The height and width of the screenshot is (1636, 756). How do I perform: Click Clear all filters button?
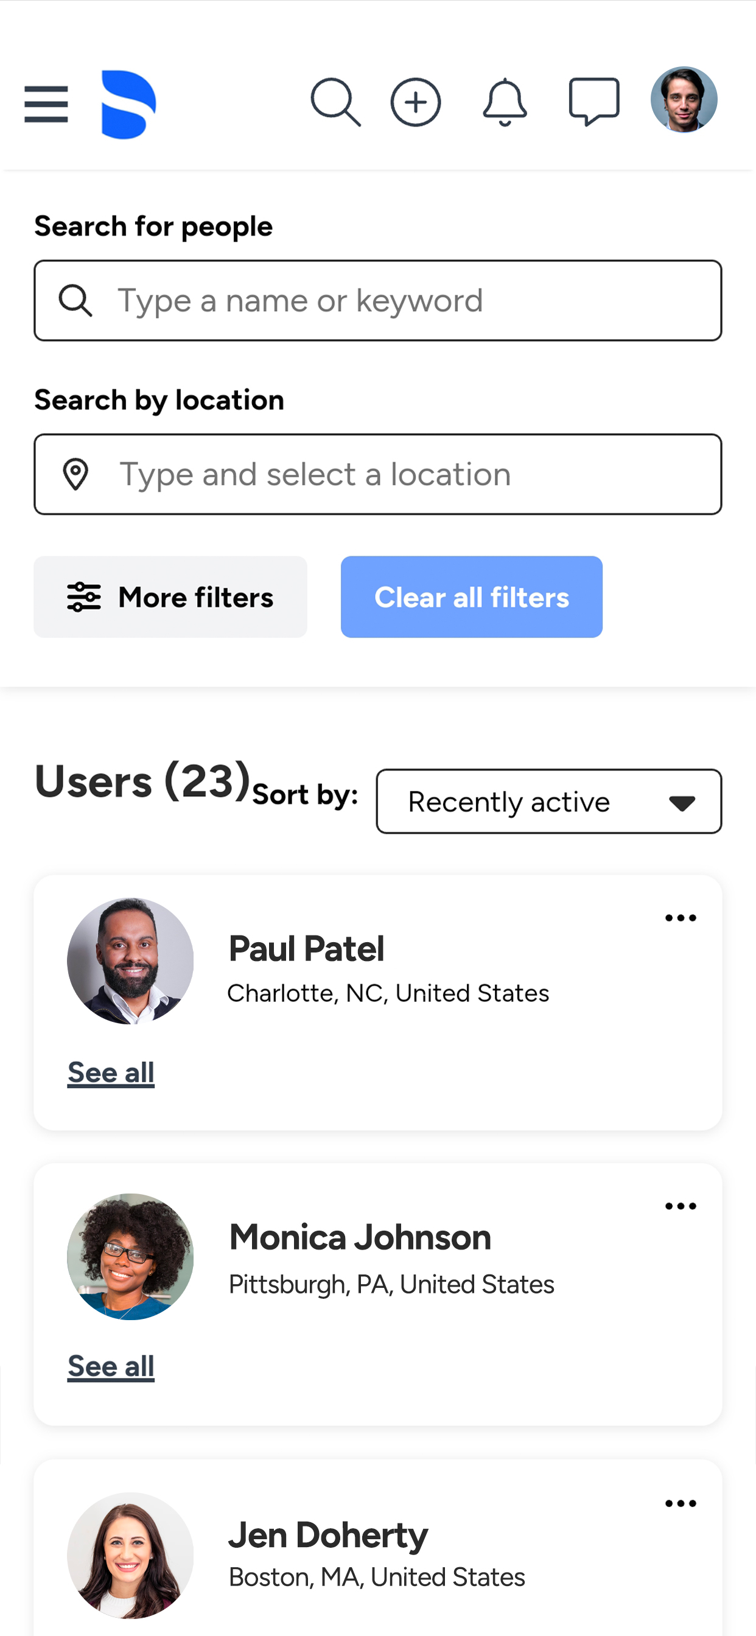[x=471, y=597]
